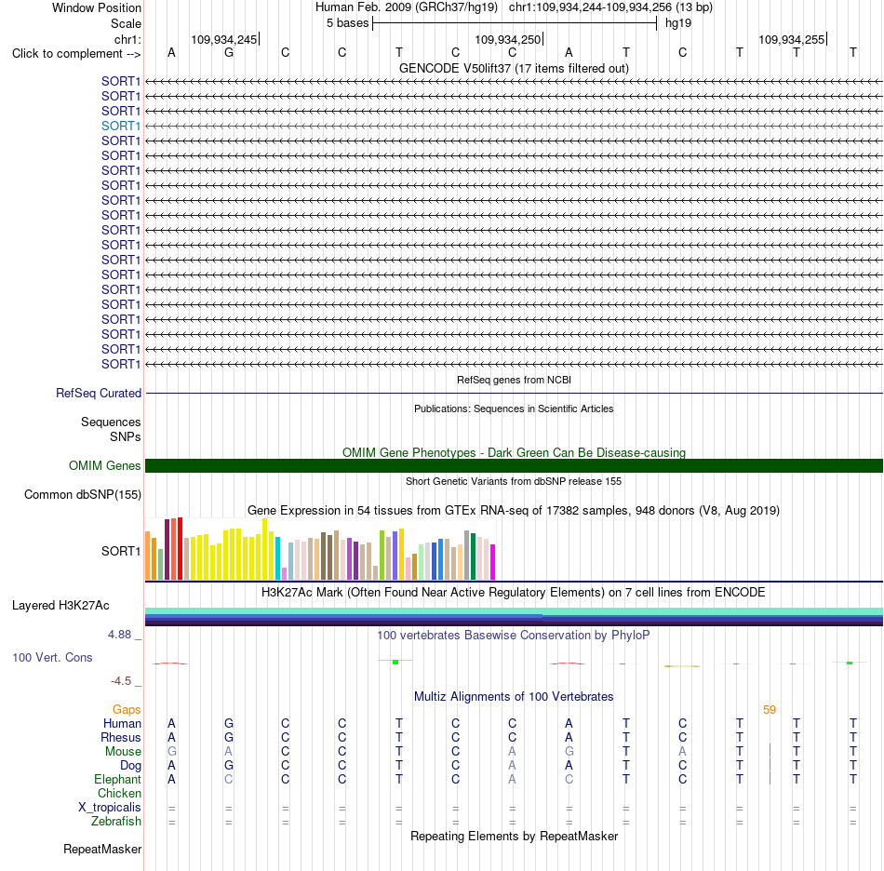Click position marker 109,934,250

(508, 39)
